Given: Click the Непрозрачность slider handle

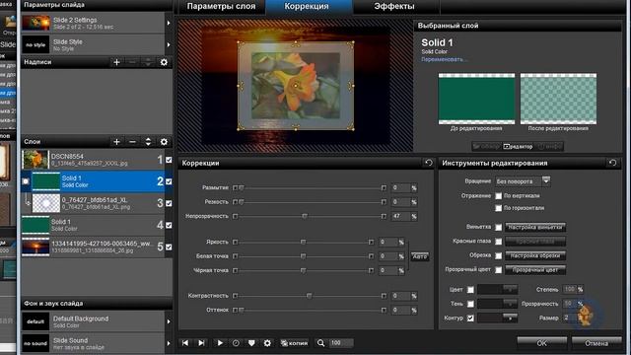Looking at the screenshot, I should tap(305, 217).
